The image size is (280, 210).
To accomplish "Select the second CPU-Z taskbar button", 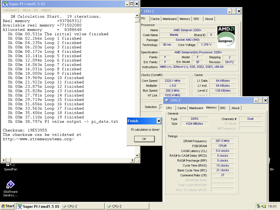I will click(127, 206).
